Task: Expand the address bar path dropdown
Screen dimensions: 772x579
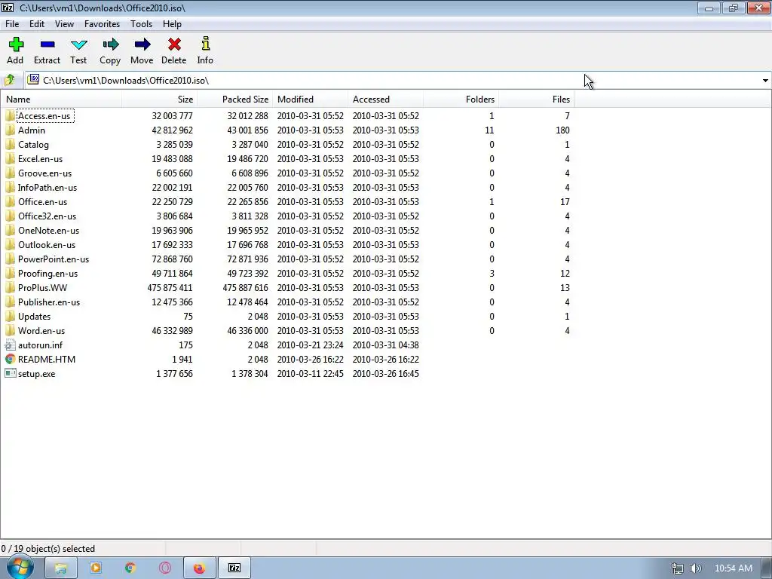Action: coord(765,80)
